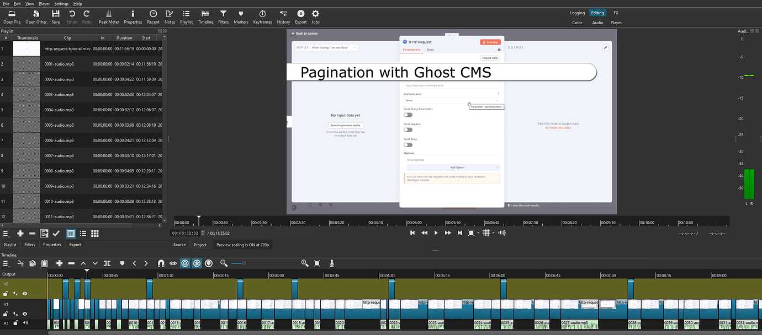The image size is (762, 335).
Task: Click the Execute previous nodes button
Action: [x=345, y=125]
